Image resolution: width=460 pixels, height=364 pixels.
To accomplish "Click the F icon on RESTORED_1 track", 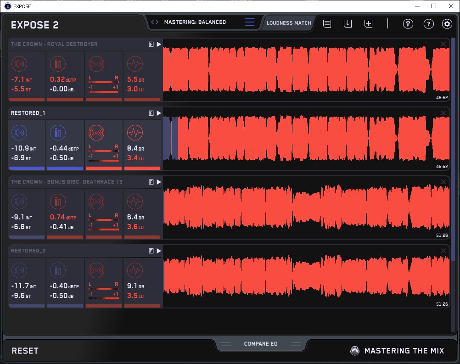I will click(151, 113).
